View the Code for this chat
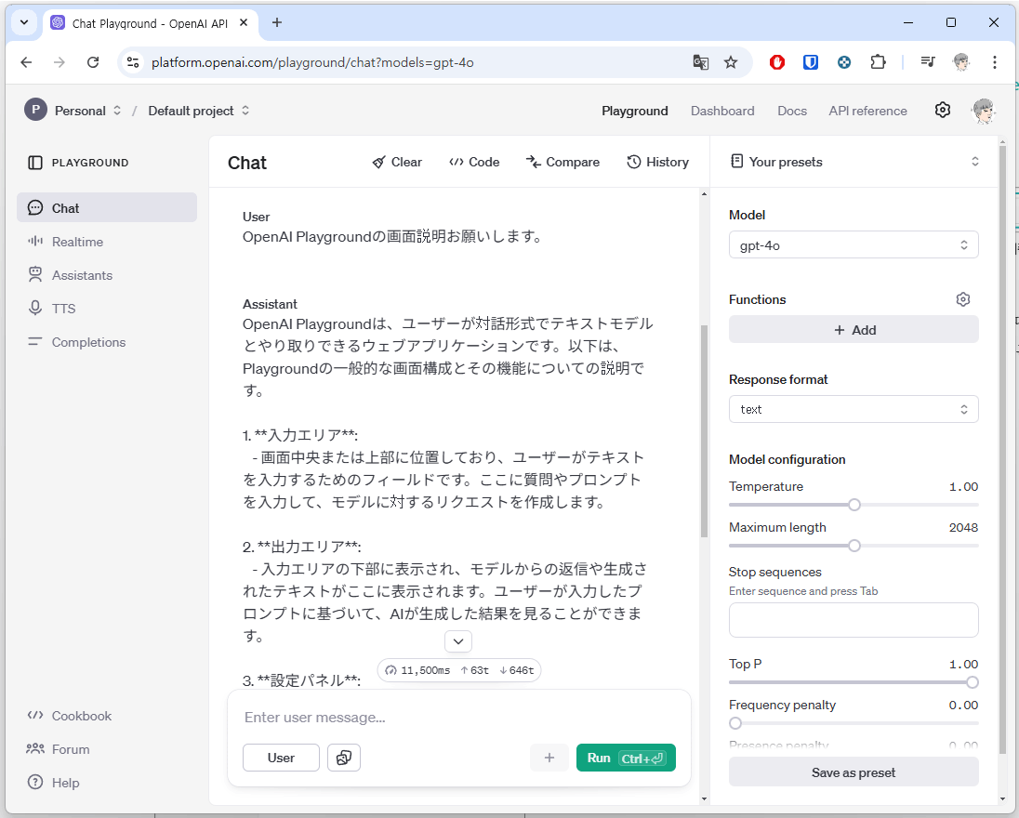 pos(474,162)
